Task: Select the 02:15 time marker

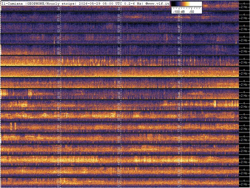Action: pos(58,29)
